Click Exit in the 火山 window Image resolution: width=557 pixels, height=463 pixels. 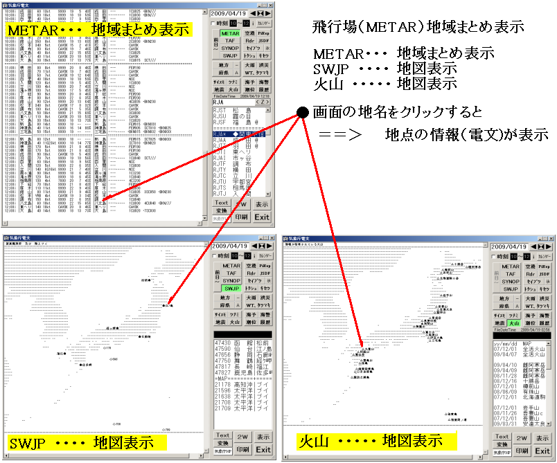542,451
